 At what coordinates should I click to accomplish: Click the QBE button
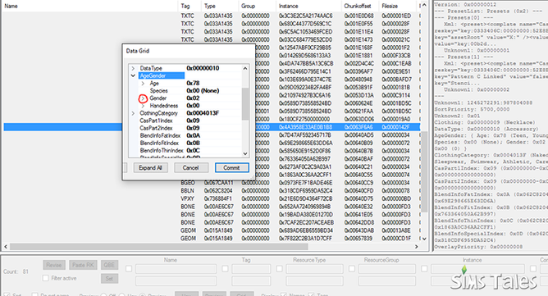[109, 265]
